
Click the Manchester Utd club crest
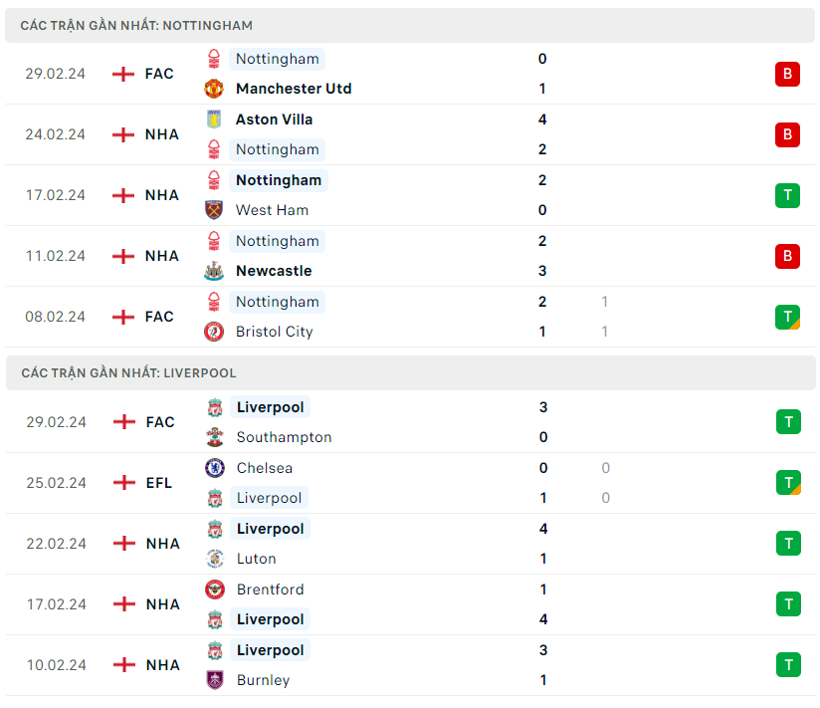coord(214,89)
